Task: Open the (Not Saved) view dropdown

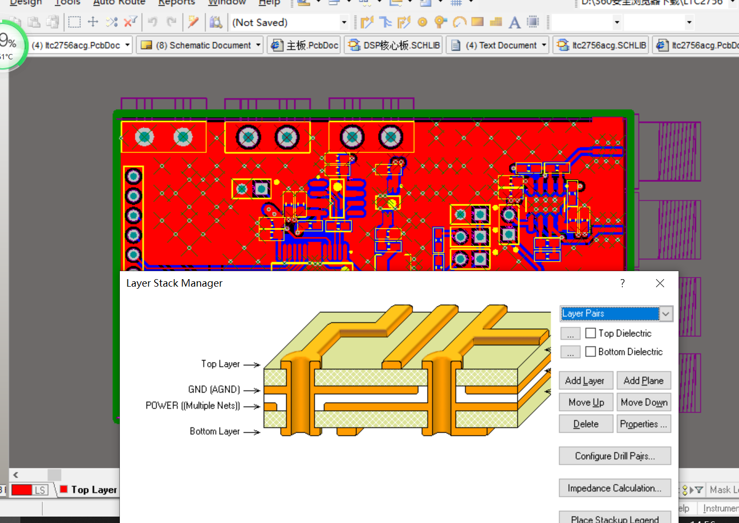Action: (x=344, y=22)
